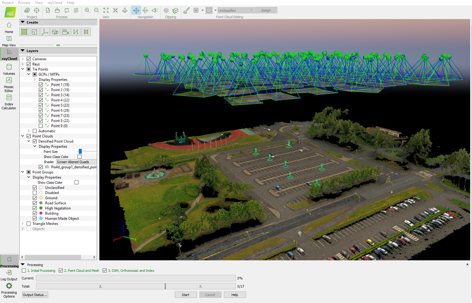Viewport: 472px width, 303px height.
Task: Click the video camera icon in Create panel
Action: tap(65, 32)
